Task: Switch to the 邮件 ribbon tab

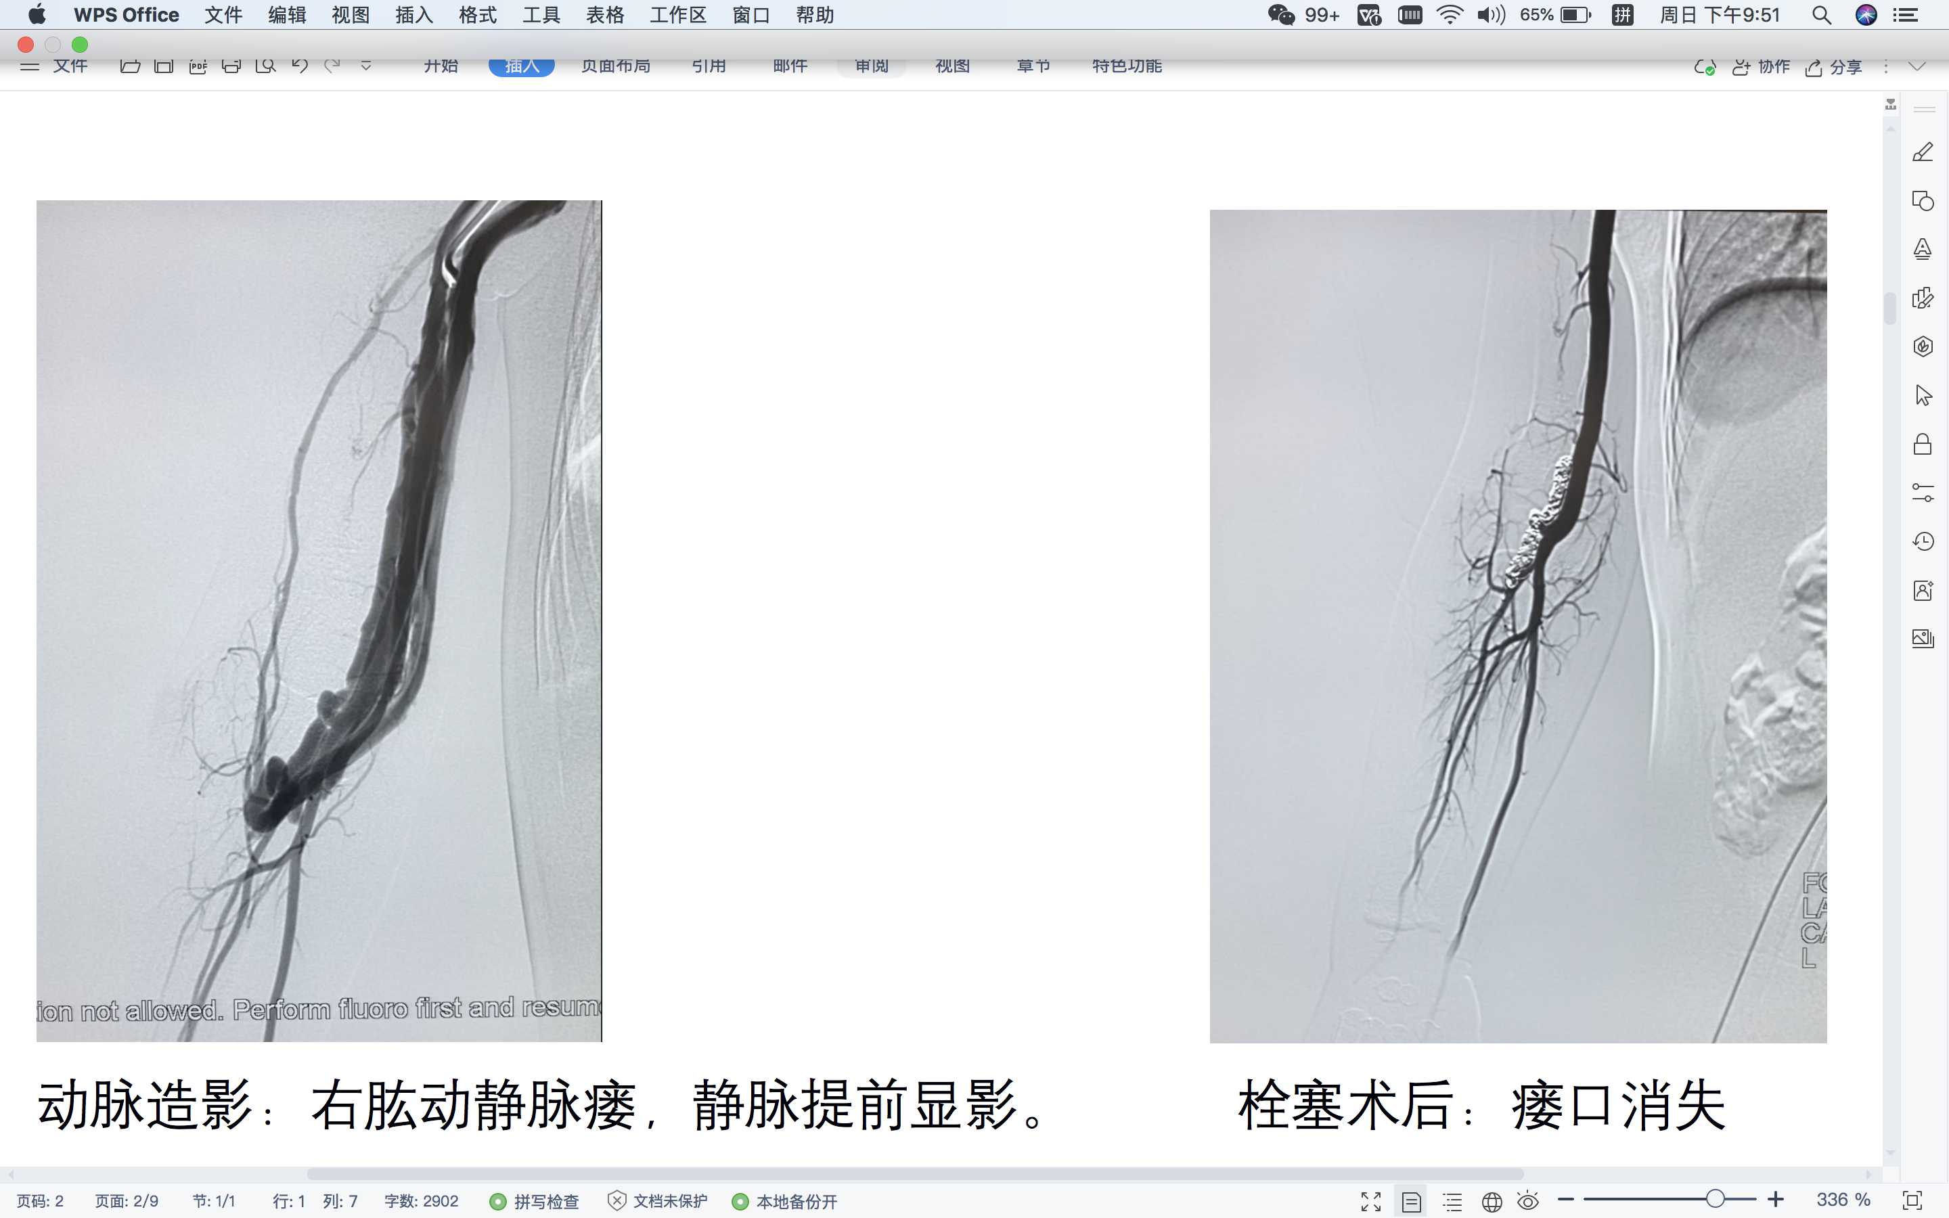Action: (789, 66)
